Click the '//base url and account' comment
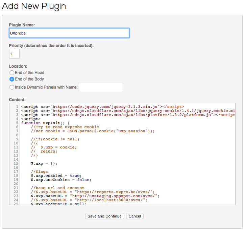The height and width of the screenshot is (231, 245). [57, 188]
